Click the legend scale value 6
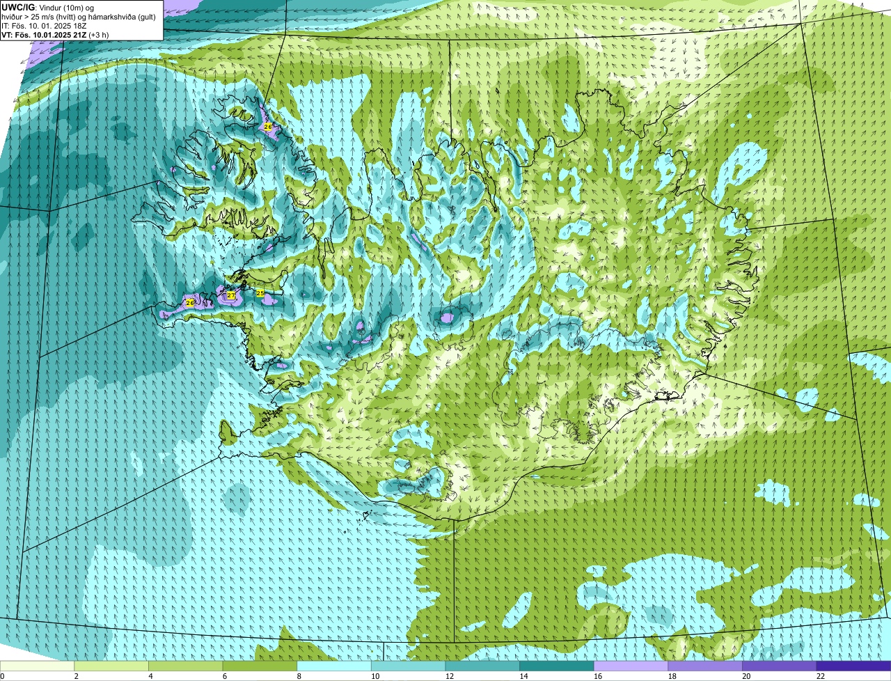891x681 pixels. pos(224,676)
